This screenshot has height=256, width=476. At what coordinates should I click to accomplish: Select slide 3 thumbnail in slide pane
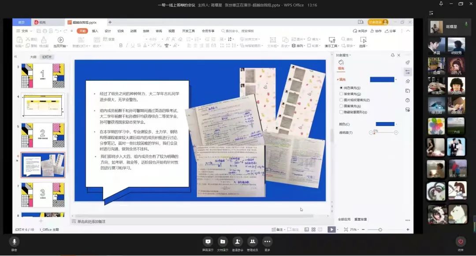[42, 75]
